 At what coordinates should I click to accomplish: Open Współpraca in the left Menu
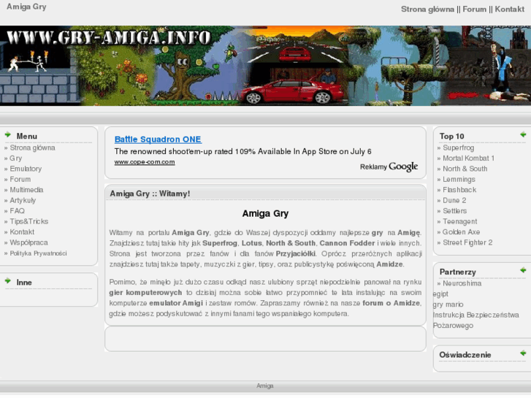pyautogui.click(x=28, y=242)
